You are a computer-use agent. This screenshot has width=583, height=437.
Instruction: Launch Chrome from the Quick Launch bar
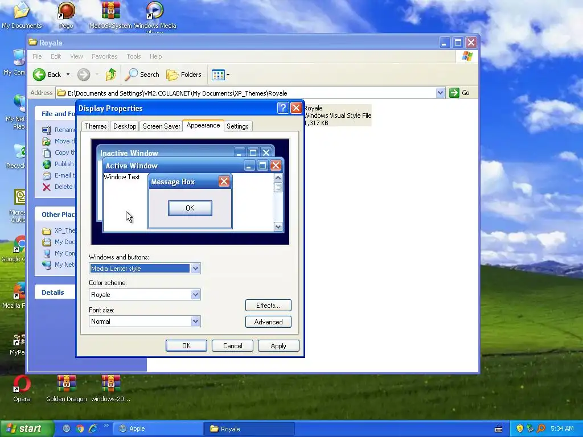tap(80, 428)
